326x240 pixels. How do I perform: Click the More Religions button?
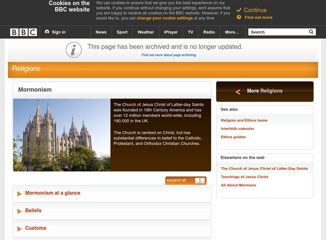click(264, 91)
